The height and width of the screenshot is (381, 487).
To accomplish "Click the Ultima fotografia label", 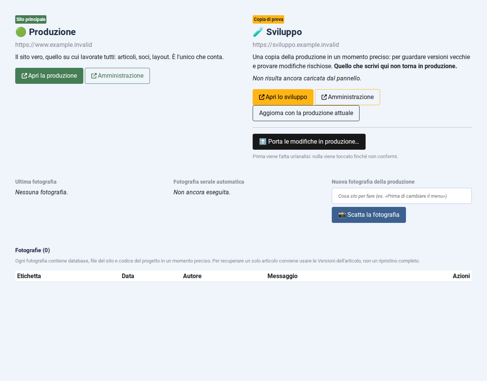I will pos(36,182).
